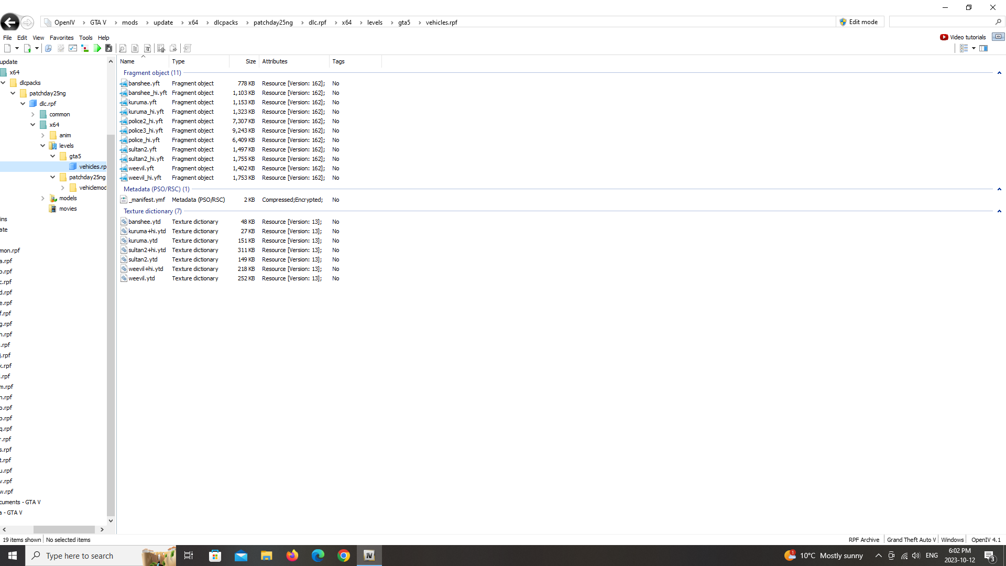1006x566 pixels.
Task: Open Google Chrome from the taskbar
Action: click(344, 556)
